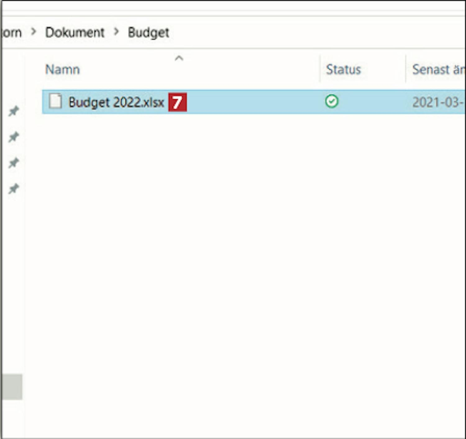This screenshot has width=466, height=439.
Task: Sort files by the Status column
Action: click(x=343, y=69)
